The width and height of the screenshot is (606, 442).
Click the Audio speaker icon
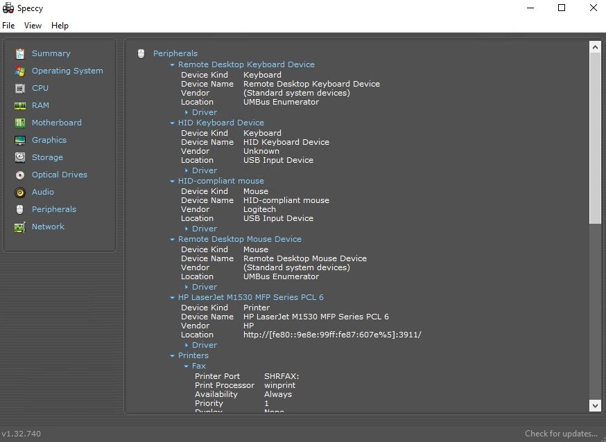coord(20,192)
